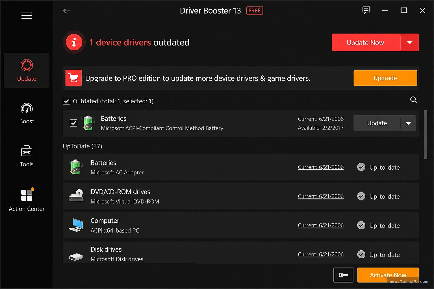Click the Activate Now button
The width and height of the screenshot is (434, 289).
point(388,275)
